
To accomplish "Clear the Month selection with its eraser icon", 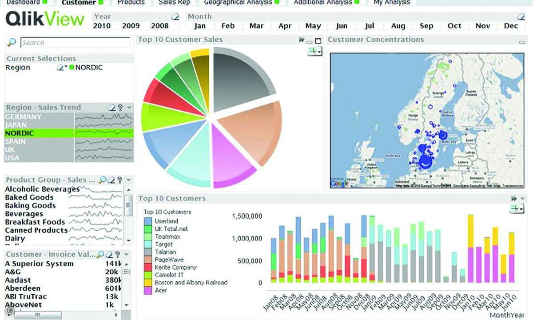I will coord(521,16).
